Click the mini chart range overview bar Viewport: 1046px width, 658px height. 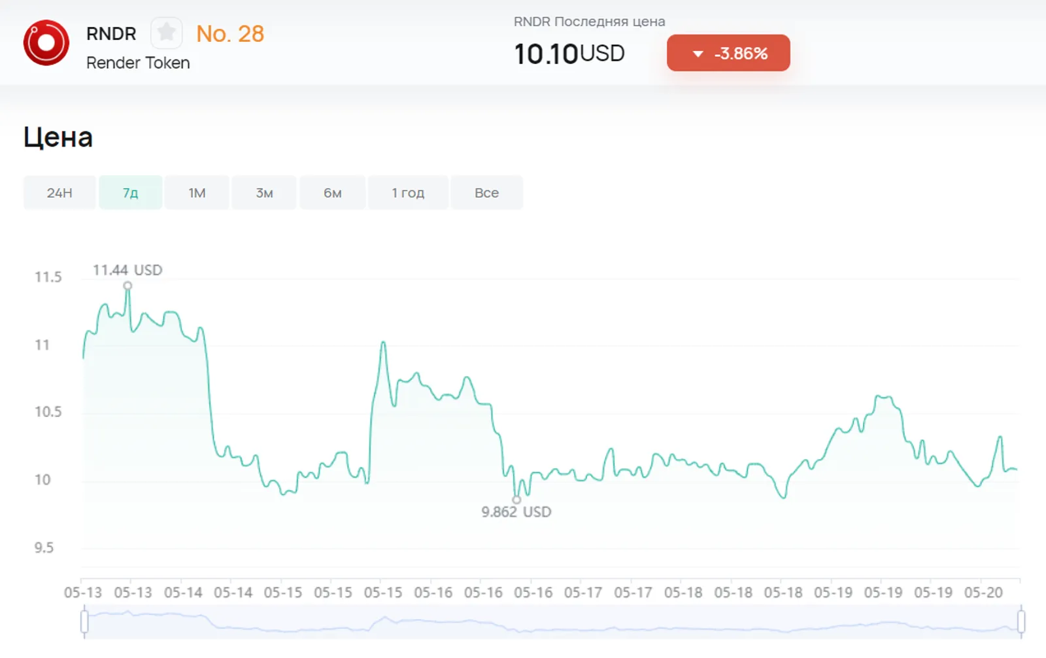pyautogui.click(x=552, y=621)
